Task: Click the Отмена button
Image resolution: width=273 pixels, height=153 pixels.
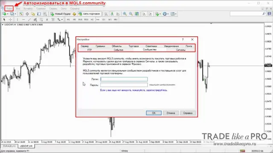Action: pos(171,113)
